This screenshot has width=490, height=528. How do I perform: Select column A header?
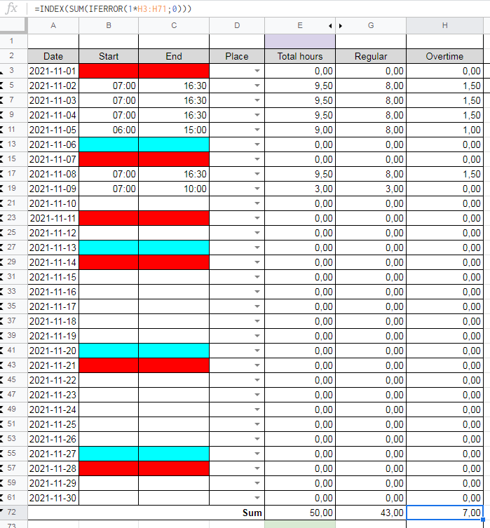point(53,25)
